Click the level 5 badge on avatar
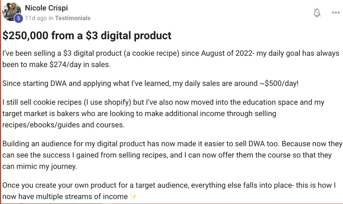Screen dimensions: 343x204 pyautogui.click(x=18, y=18)
